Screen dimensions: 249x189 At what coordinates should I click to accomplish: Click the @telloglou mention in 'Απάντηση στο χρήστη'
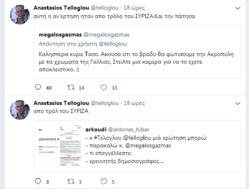point(113,44)
